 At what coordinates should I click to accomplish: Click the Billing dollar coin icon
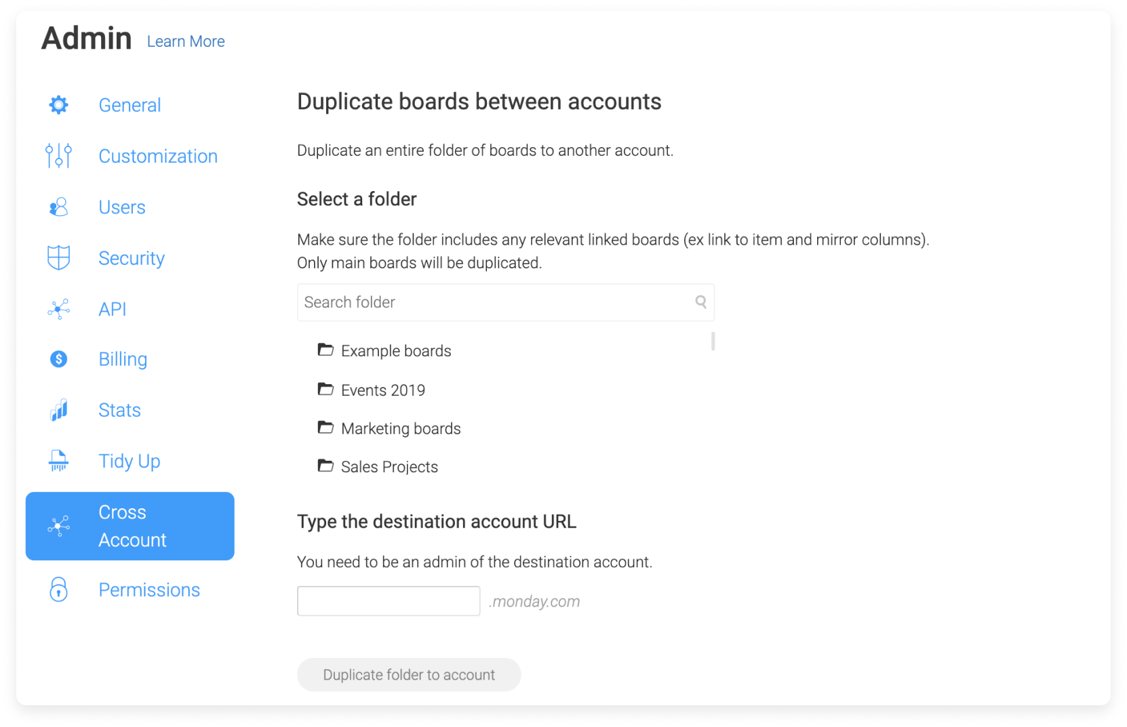tap(59, 359)
